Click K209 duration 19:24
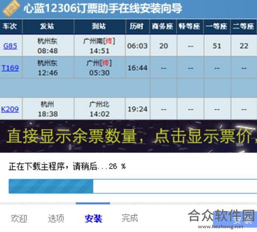 click(138, 109)
